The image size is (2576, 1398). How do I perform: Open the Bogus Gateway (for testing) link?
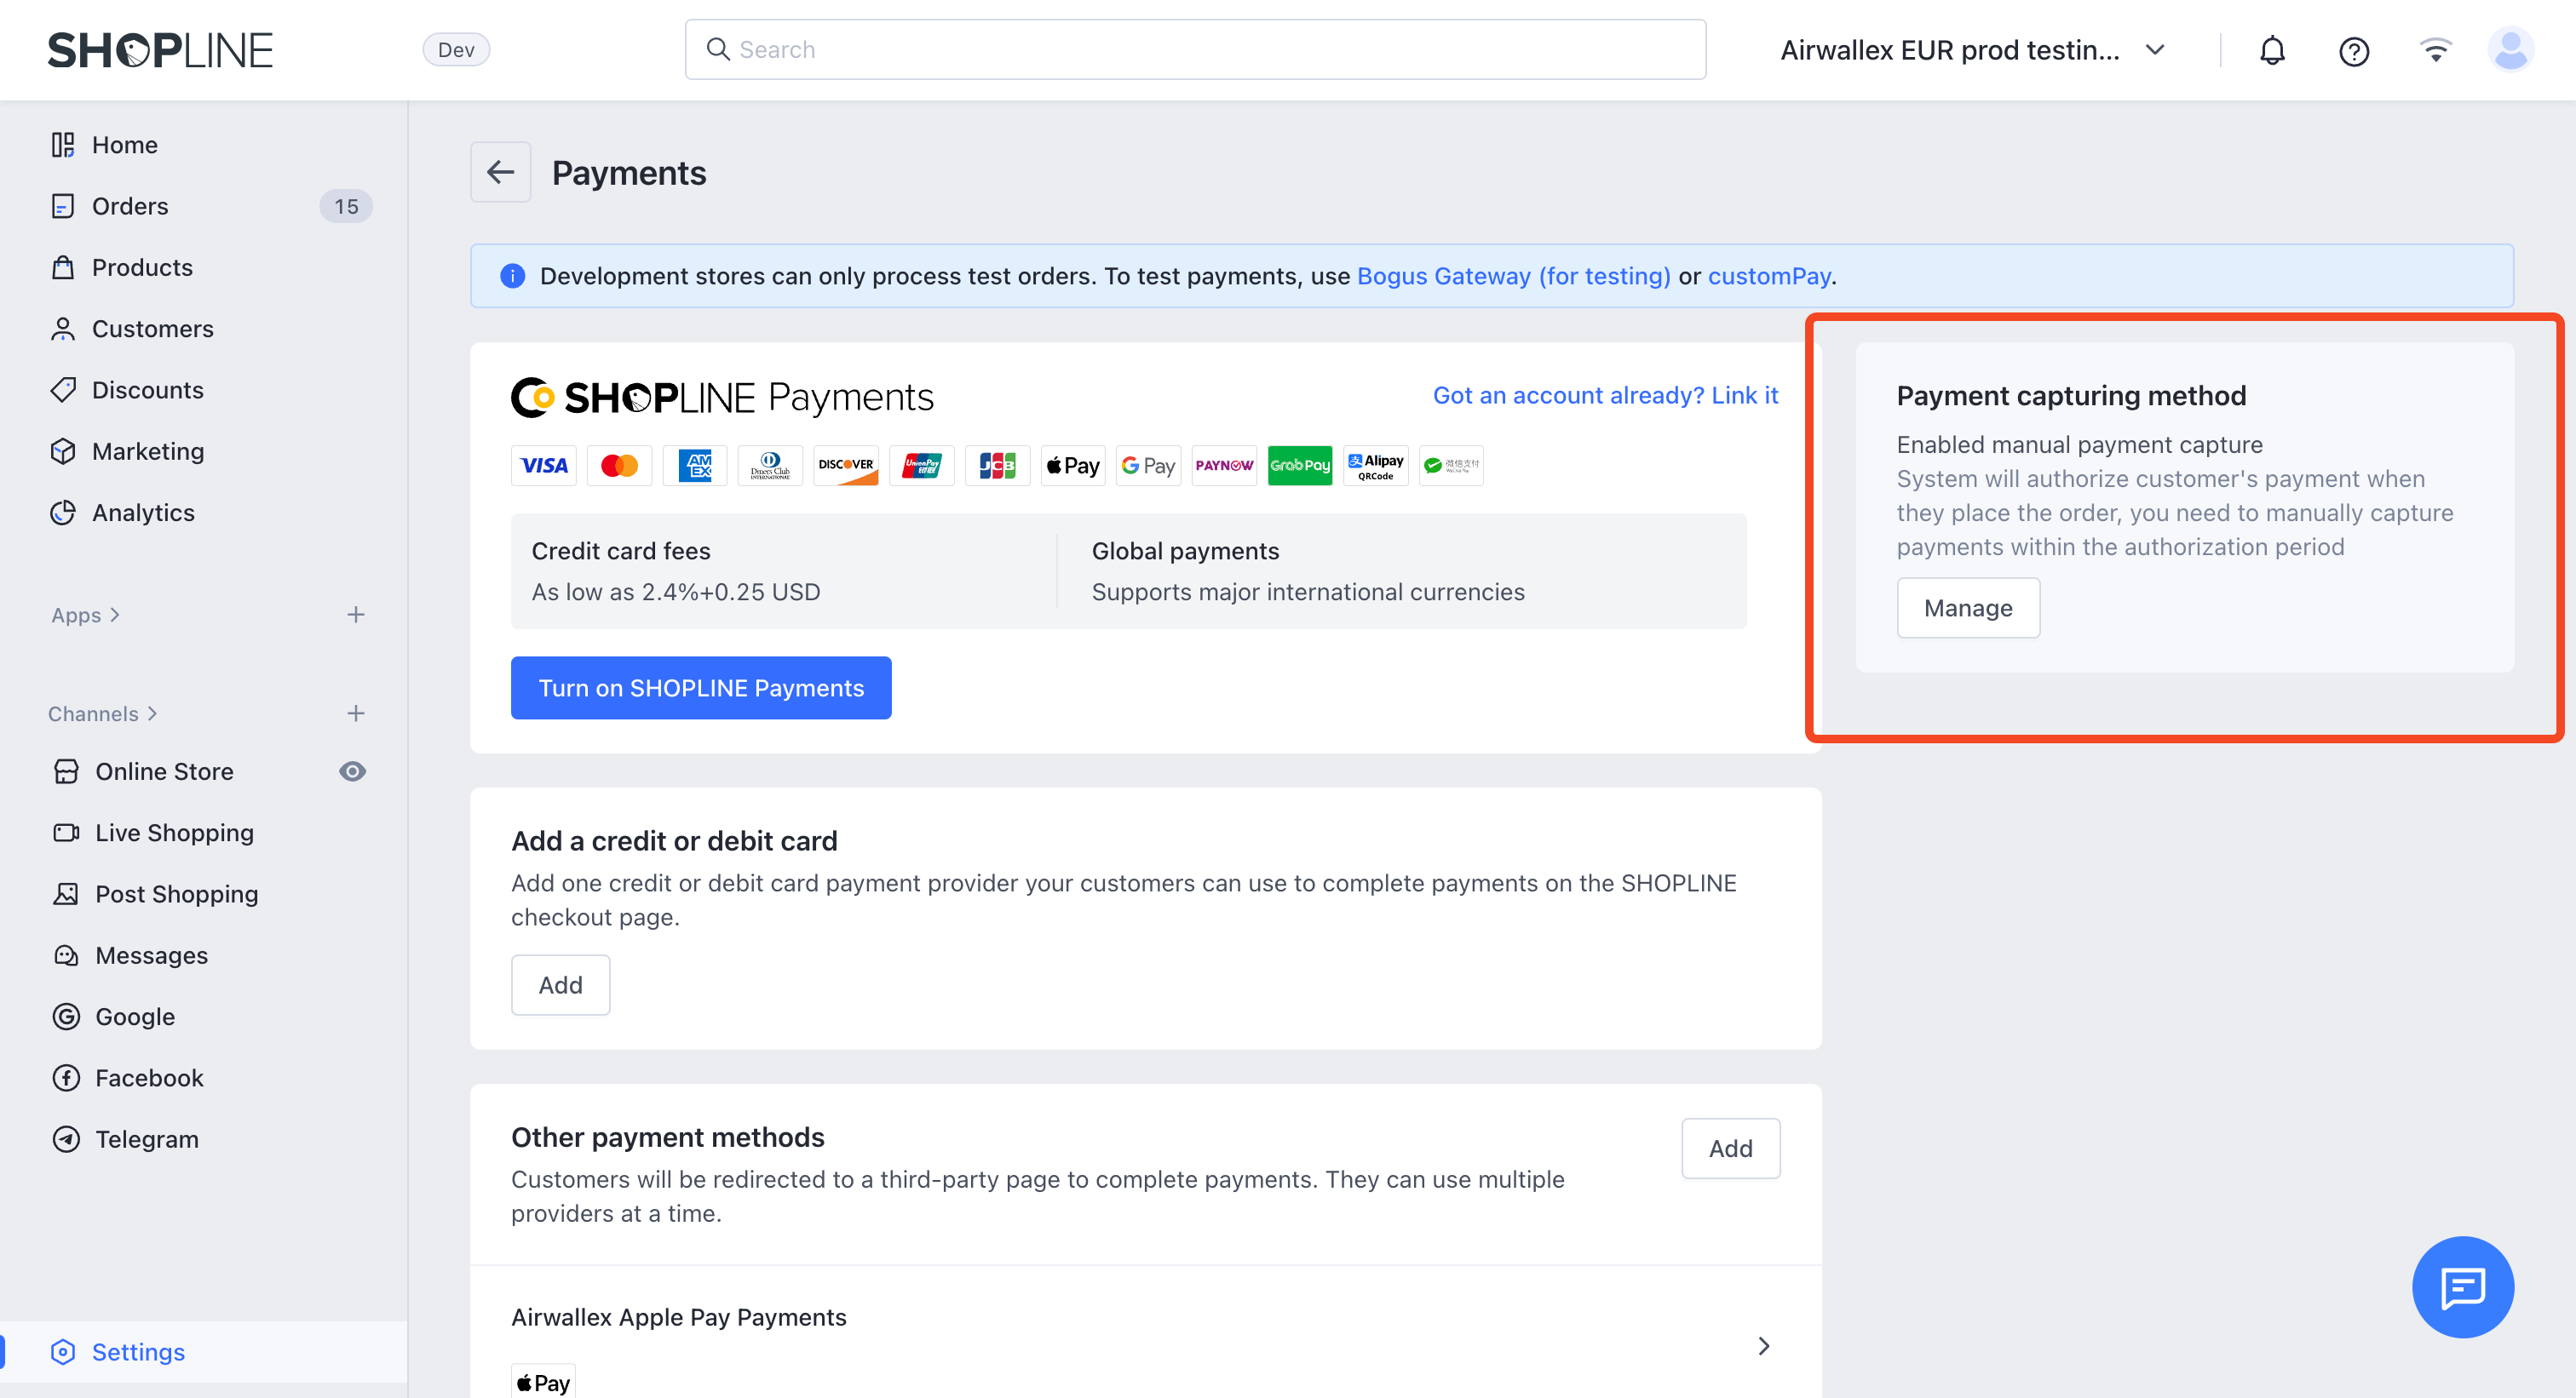[1513, 276]
